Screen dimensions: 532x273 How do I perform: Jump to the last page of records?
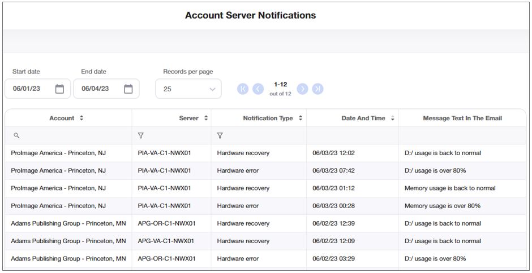tap(318, 89)
